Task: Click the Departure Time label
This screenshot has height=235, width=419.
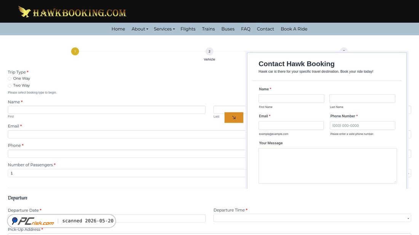Action: [229, 210]
